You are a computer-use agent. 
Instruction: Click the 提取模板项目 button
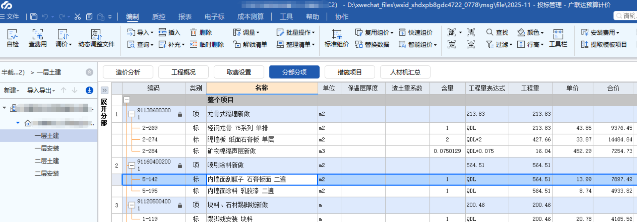point(604,44)
